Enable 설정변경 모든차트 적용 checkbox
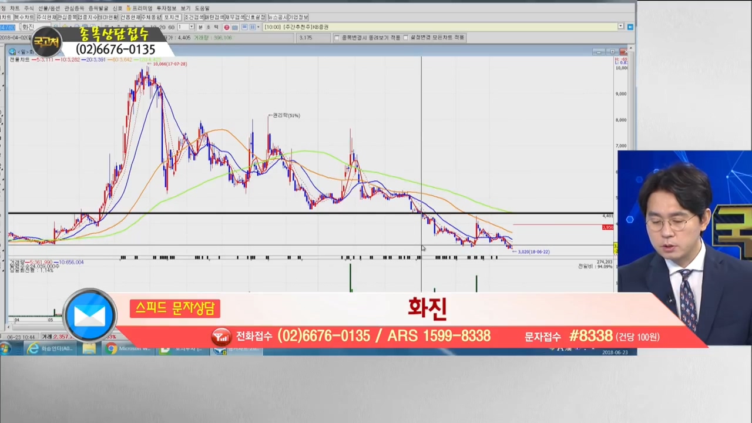The image size is (752, 423). point(406,38)
